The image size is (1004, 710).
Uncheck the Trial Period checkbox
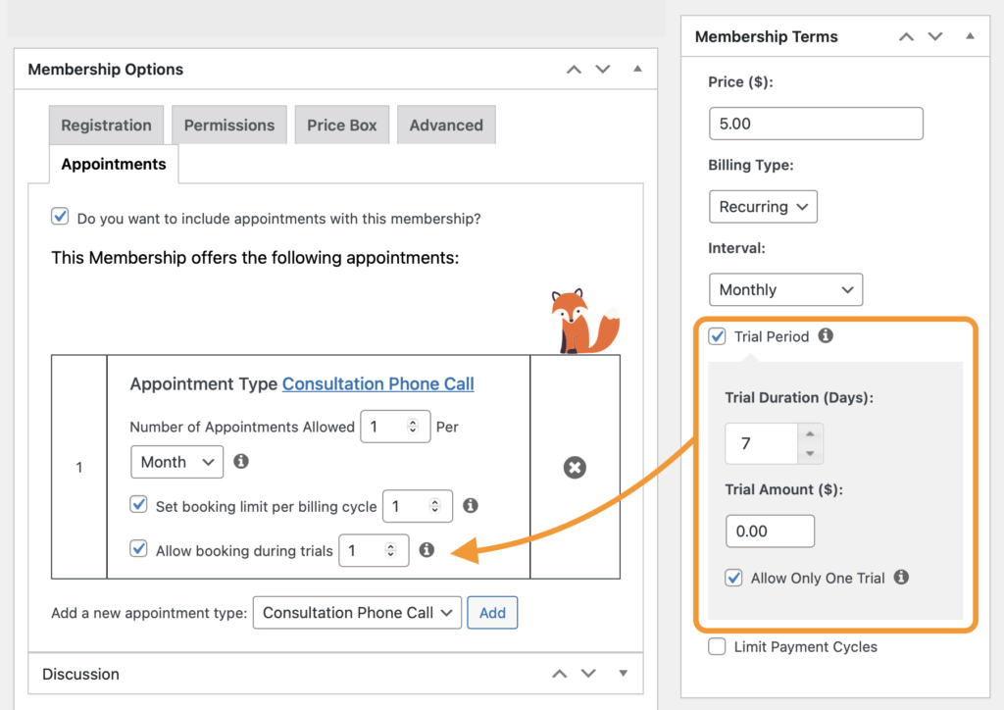click(x=717, y=336)
